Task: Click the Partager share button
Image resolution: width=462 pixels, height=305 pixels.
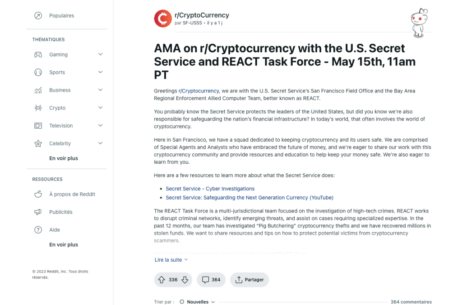Action: point(249,280)
